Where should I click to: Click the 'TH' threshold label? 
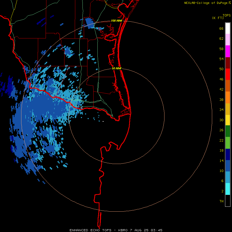[221, 201]
